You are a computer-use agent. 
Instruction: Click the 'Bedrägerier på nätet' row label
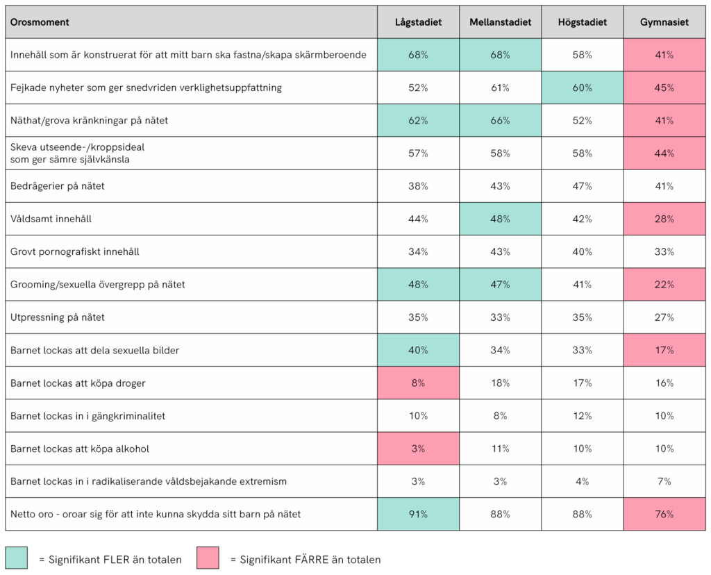58,186
